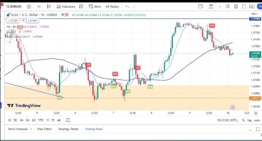The height and width of the screenshot is (141, 262).
Task: Collapse the indicator legend chevron
Action: 9,42
